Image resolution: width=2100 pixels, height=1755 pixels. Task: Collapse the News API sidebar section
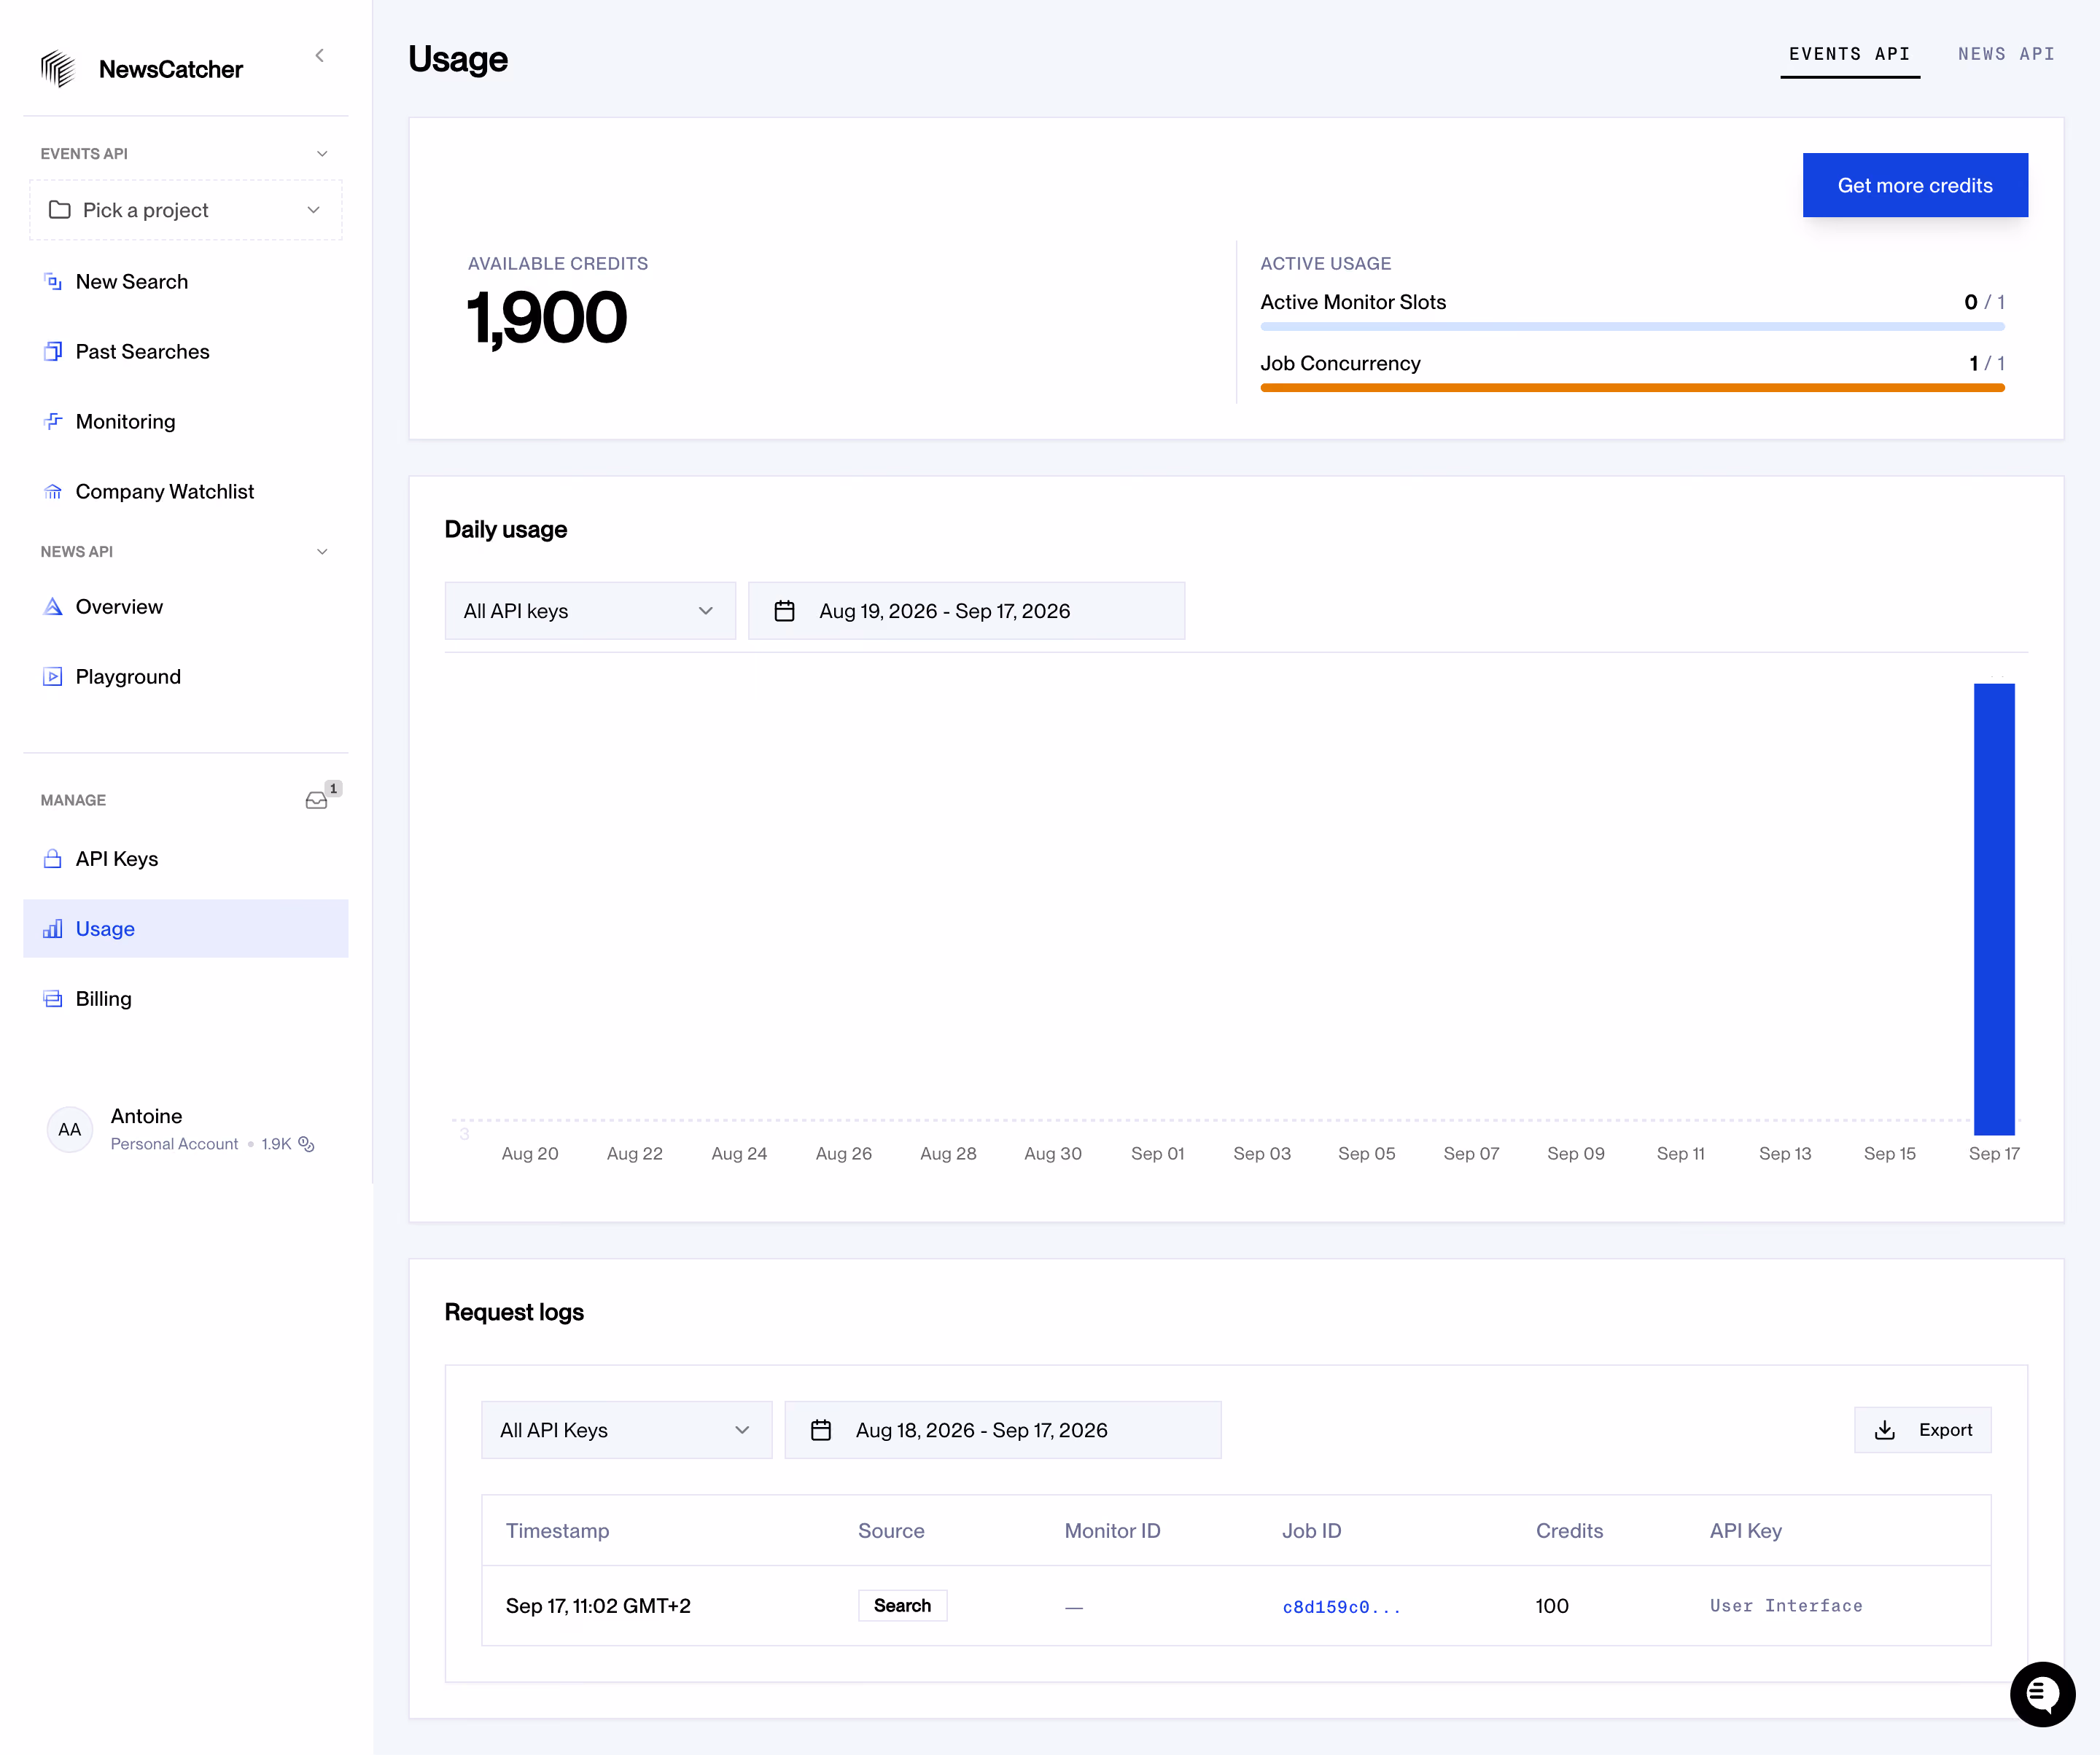pyautogui.click(x=322, y=552)
